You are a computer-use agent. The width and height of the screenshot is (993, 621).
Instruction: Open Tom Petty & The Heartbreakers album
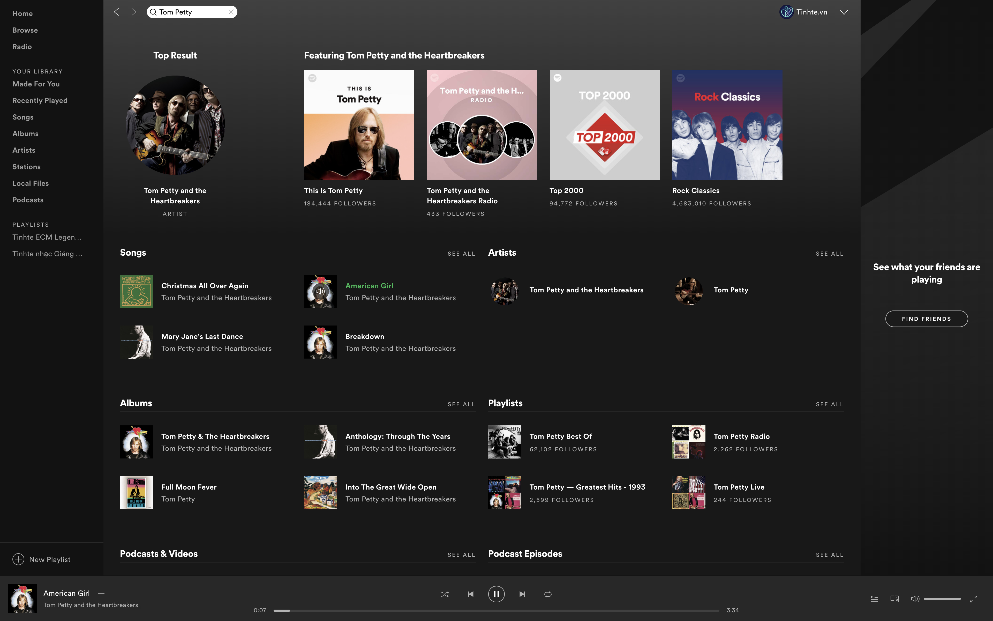click(x=136, y=442)
